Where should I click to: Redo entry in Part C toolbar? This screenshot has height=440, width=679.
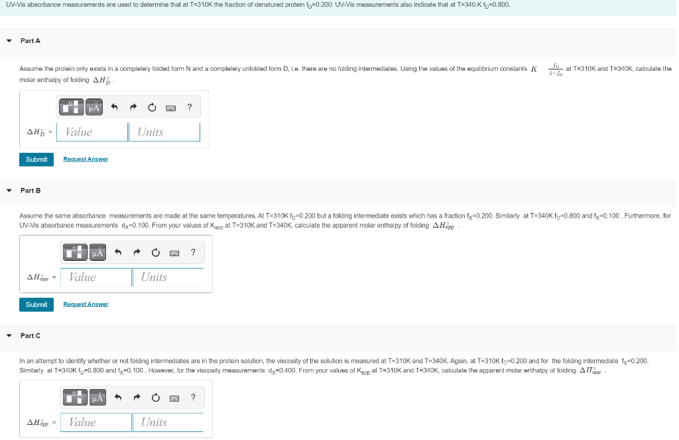pos(137,397)
